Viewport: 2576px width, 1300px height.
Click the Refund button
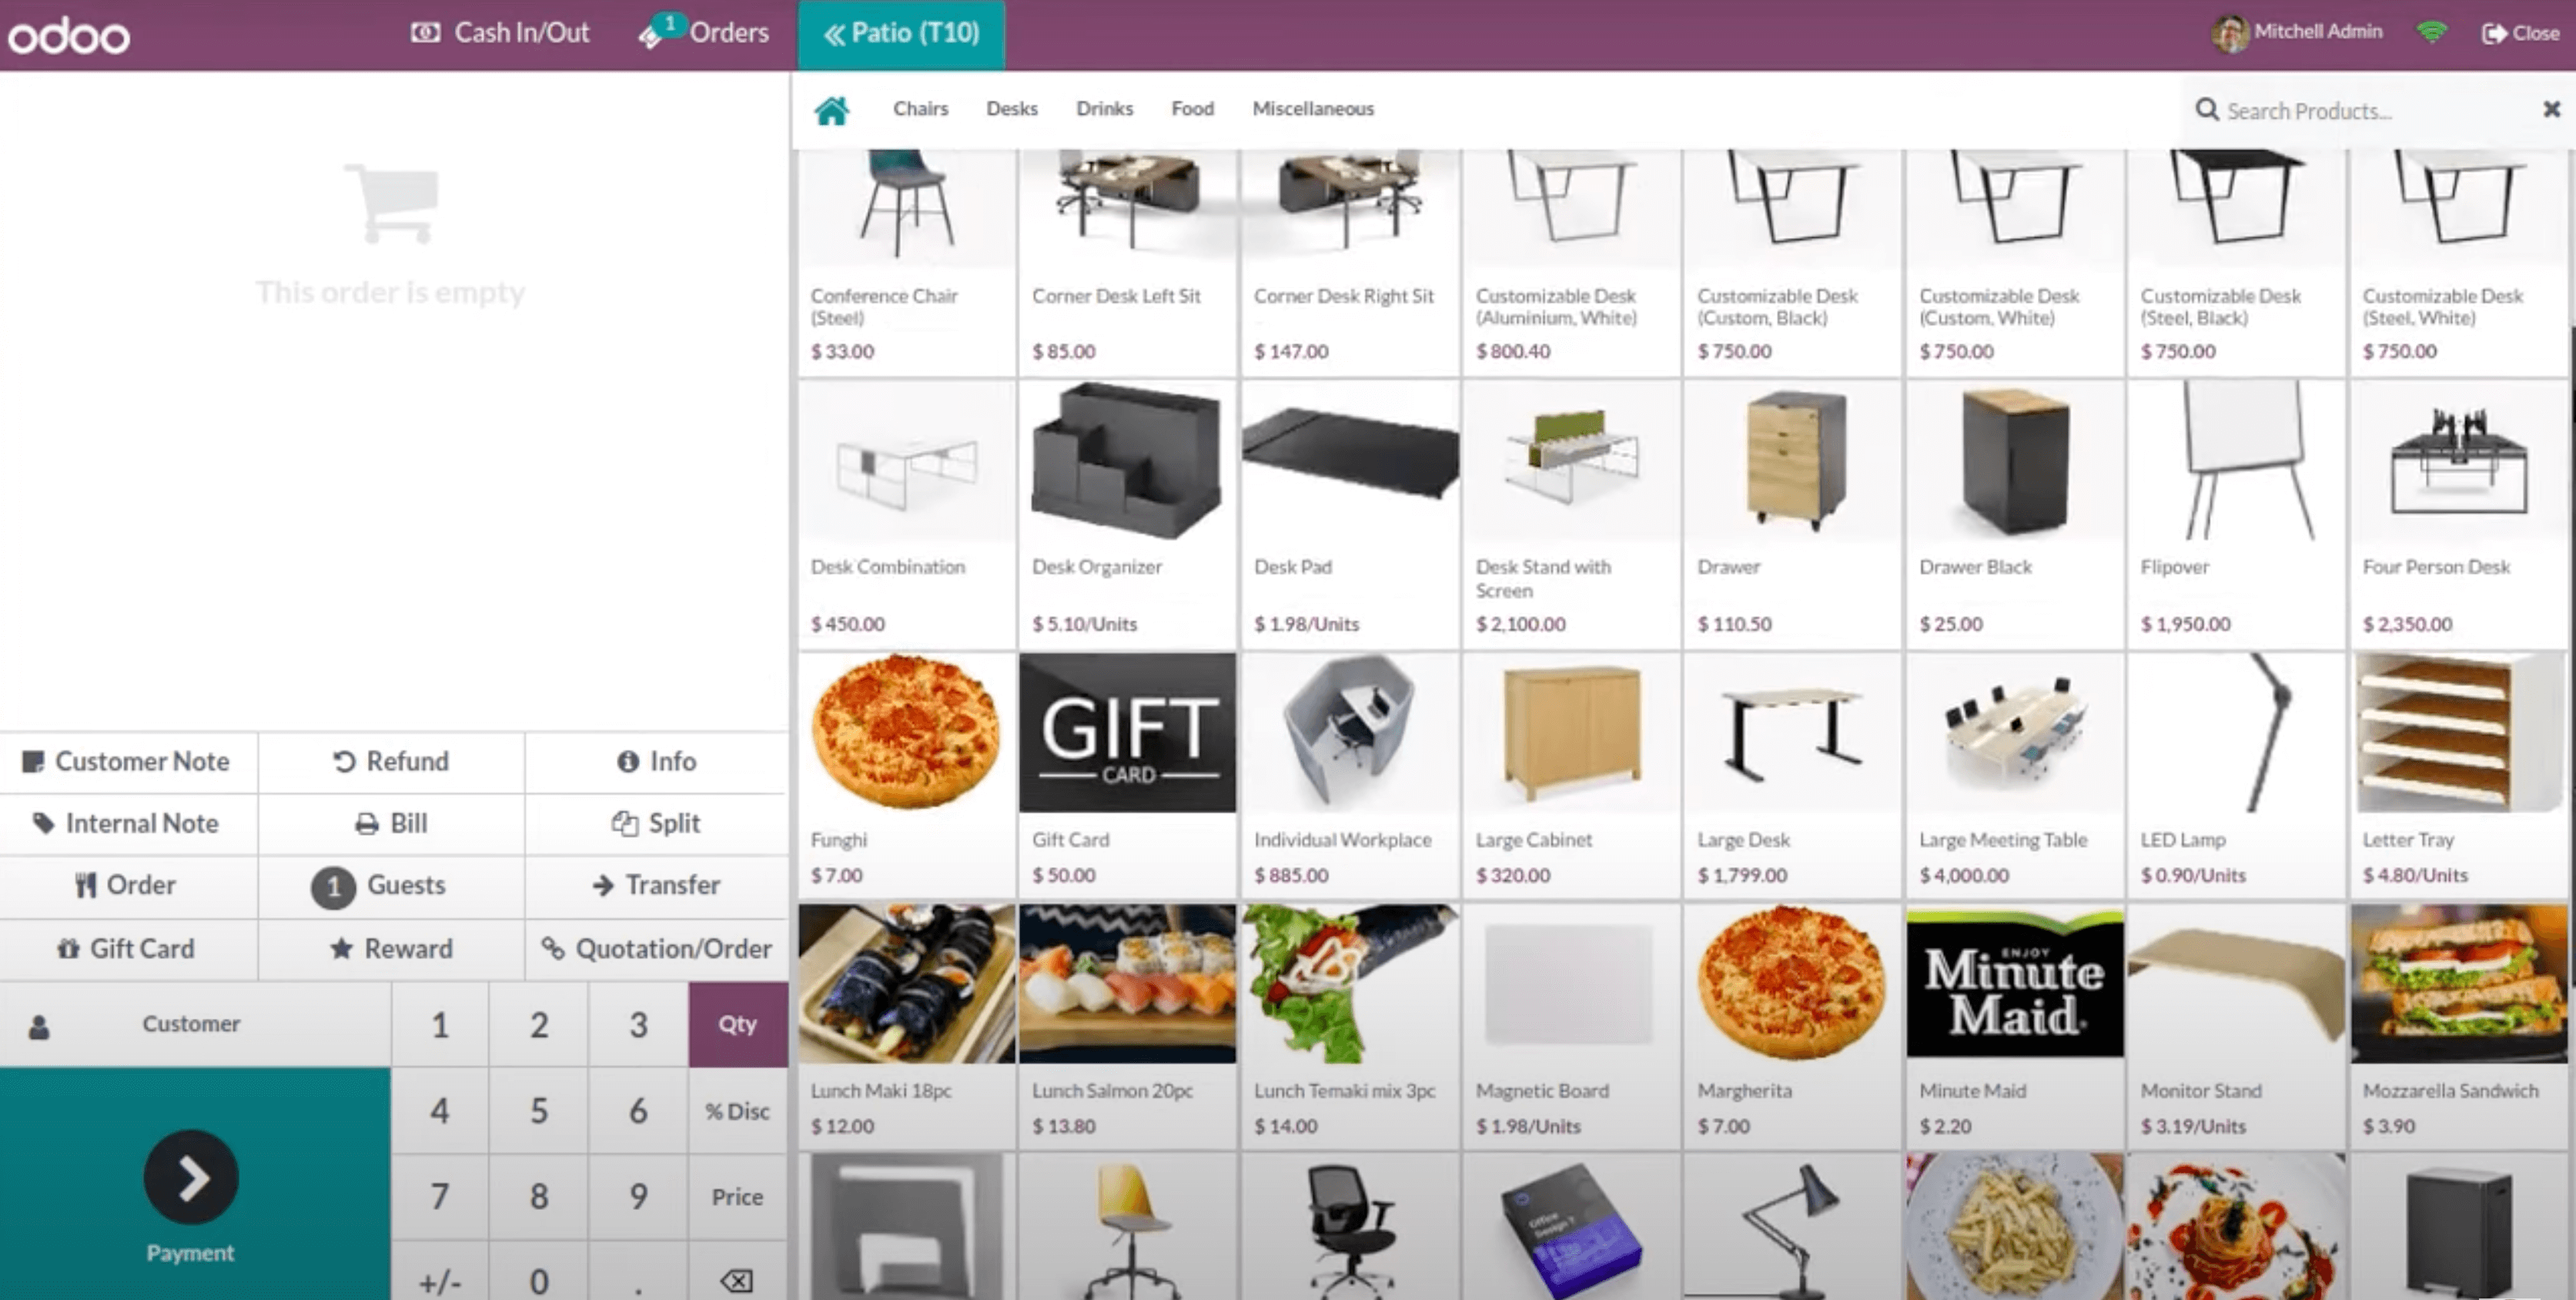[x=391, y=761]
